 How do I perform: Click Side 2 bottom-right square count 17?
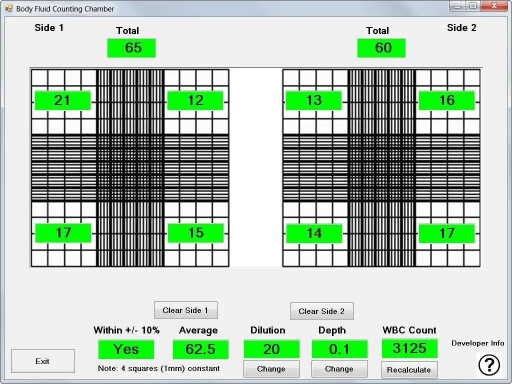click(x=446, y=233)
